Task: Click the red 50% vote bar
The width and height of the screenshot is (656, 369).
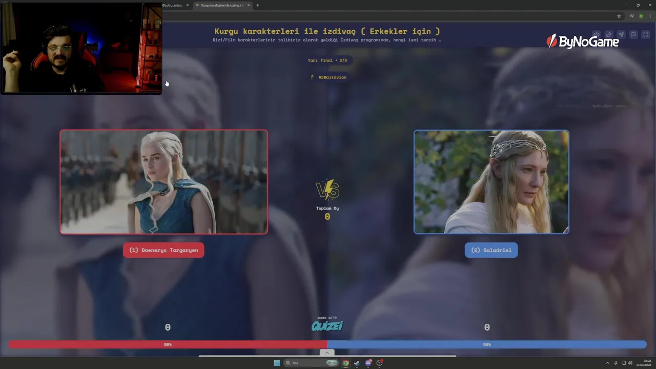Action: point(168,344)
